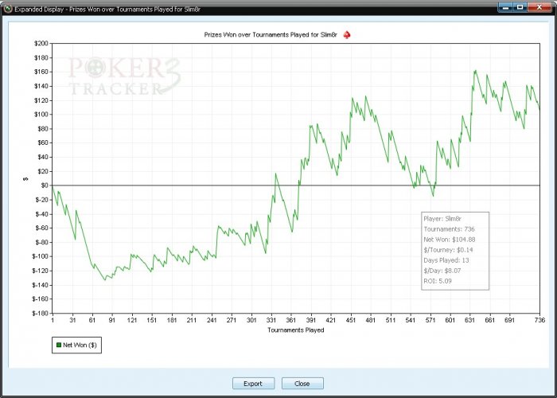The width and height of the screenshot is (557, 398).
Task: Click the $-180 label on the y-axis
Action: 38,313
